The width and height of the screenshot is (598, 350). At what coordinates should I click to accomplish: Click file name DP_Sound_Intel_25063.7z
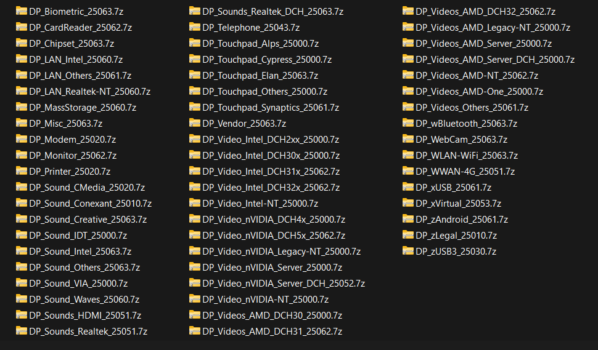click(x=80, y=252)
